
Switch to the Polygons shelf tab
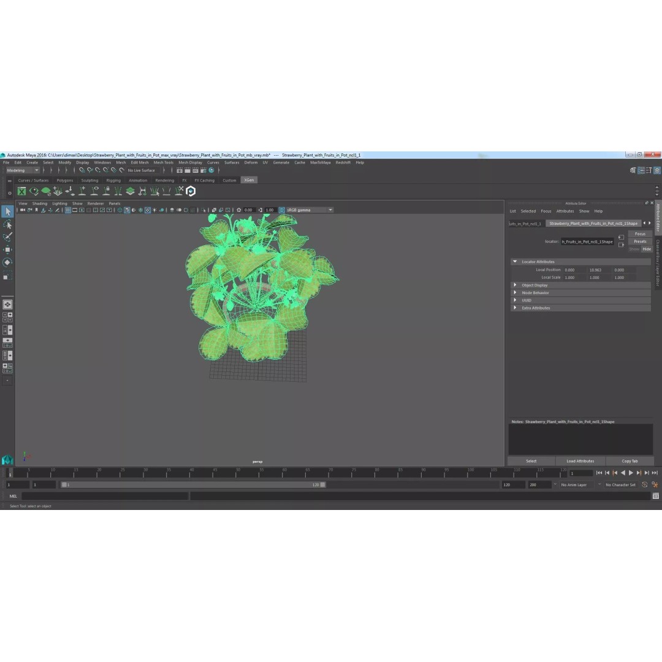64,180
